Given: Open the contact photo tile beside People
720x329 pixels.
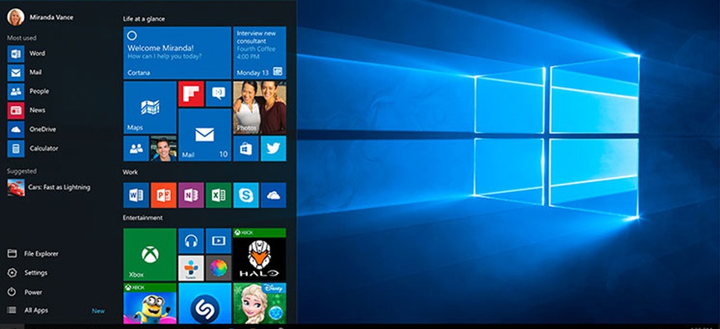Looking at the screenshot, I should tap(163, 149).
